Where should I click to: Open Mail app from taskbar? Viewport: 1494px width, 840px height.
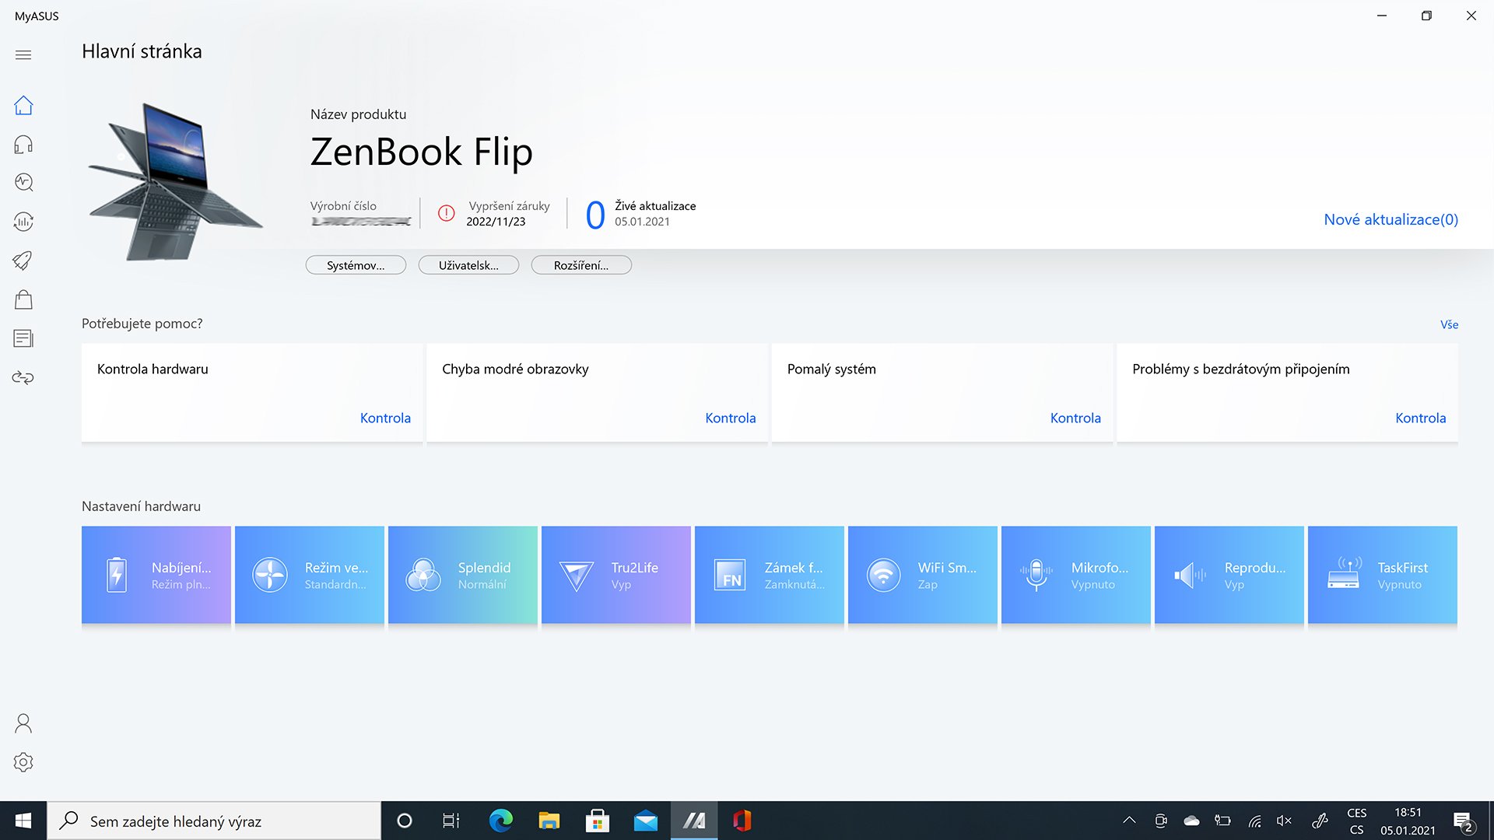645,821
